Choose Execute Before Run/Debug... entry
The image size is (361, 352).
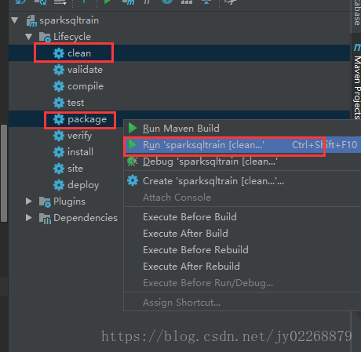242,283
